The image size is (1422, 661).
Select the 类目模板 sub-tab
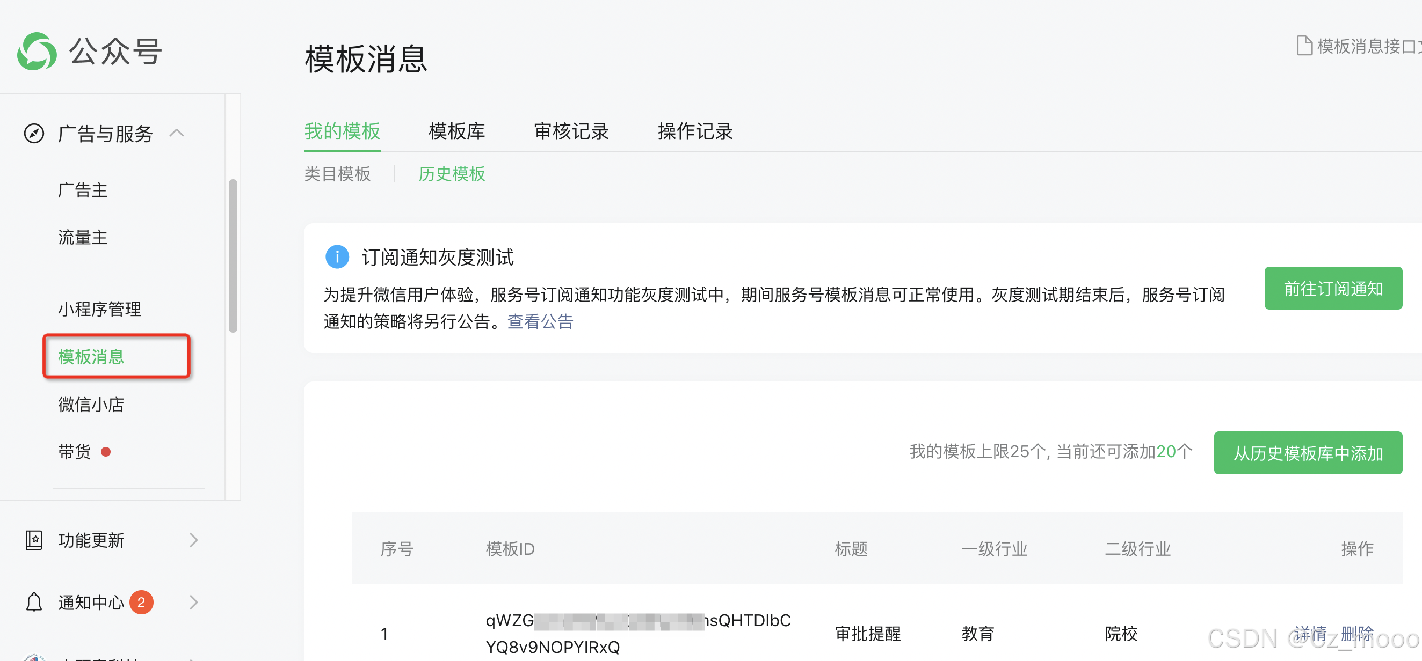pos(337,174)
